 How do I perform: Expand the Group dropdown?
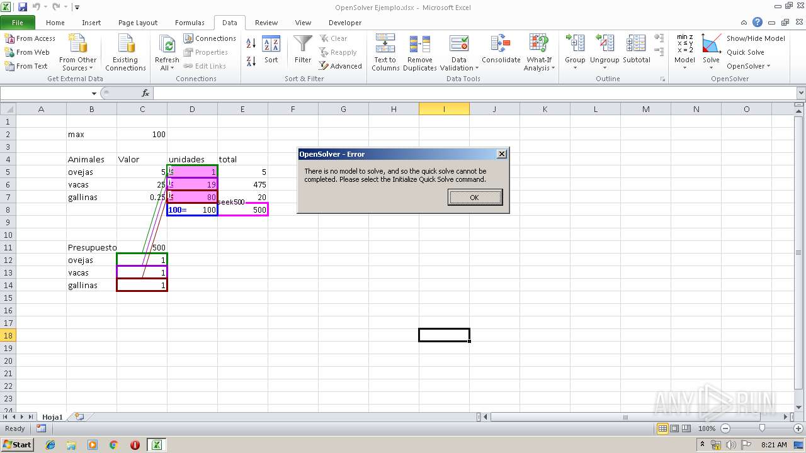click(x=575, y=64)
